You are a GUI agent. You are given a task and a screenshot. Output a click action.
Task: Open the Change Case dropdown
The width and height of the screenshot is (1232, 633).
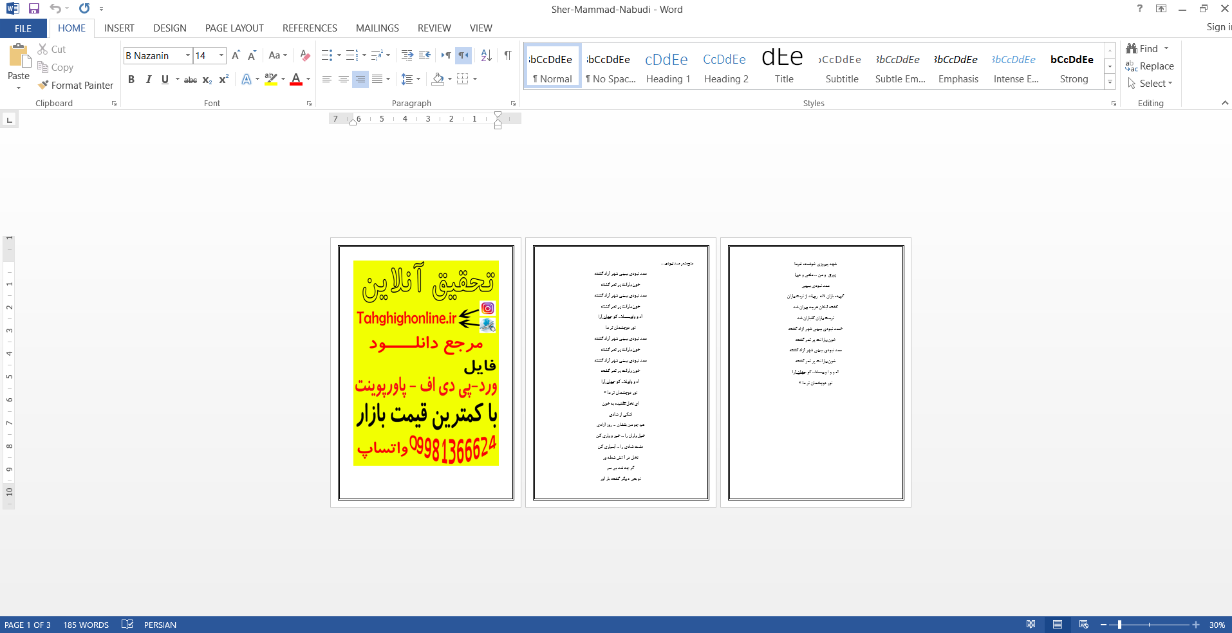278,56
